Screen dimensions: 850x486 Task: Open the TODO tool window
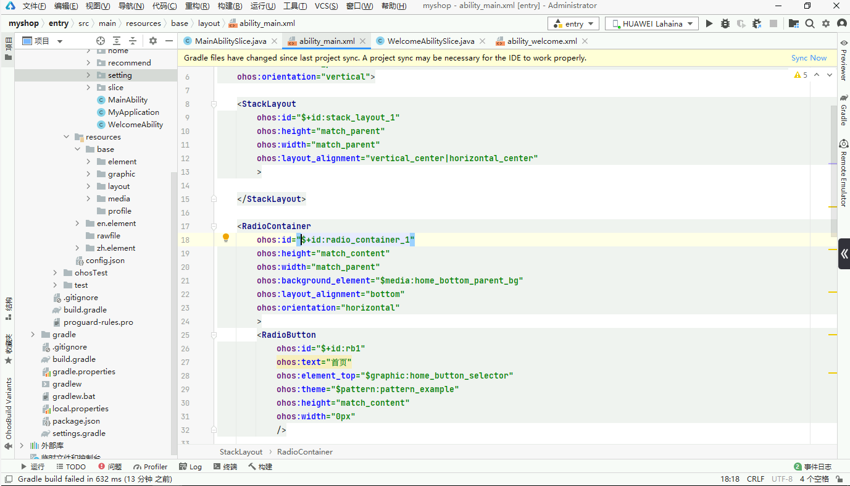[71, 467]
